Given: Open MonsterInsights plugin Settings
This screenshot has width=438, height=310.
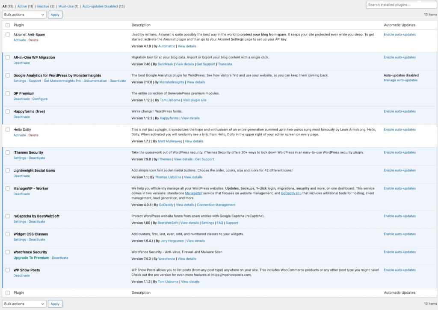Looking at the screenshot, I should [20, 81].
